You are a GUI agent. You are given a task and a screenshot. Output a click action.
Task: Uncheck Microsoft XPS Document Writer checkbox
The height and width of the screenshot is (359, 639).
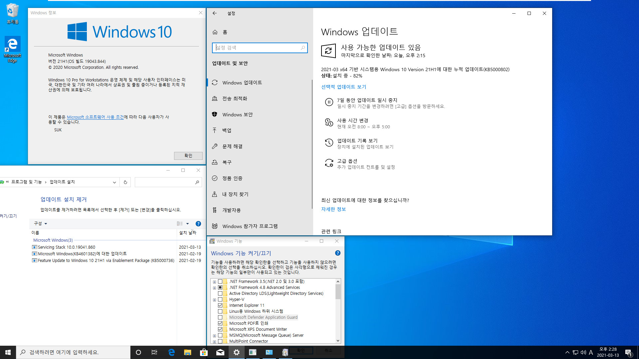[x=220, y=329]
